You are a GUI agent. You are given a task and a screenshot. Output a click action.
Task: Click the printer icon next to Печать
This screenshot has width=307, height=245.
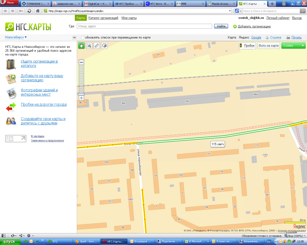tap(288, 38)
